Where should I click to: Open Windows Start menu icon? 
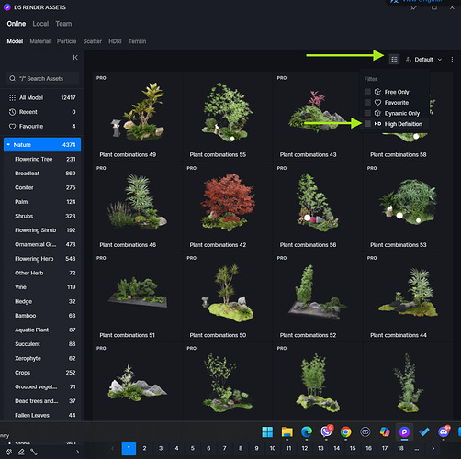(x=267, y=431)
